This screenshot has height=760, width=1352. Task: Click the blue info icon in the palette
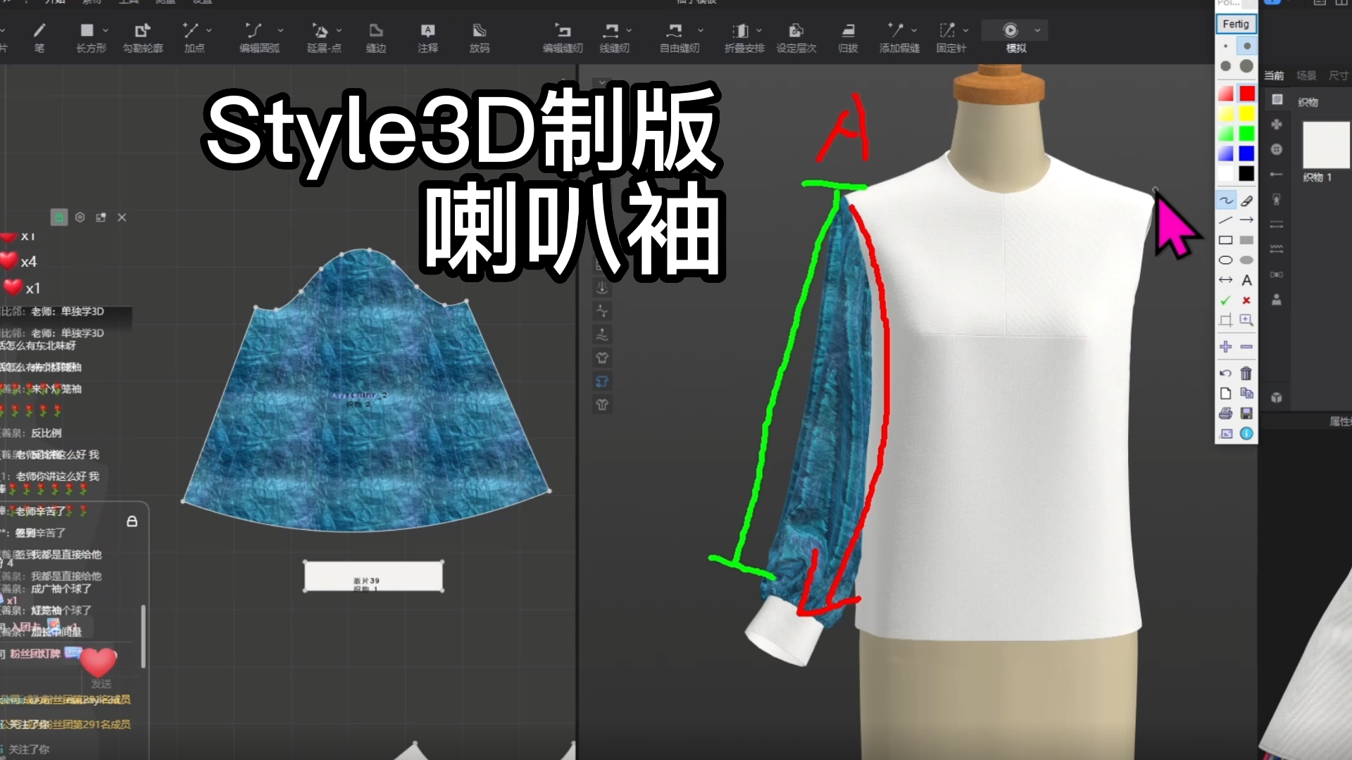tap(1246, 433)
